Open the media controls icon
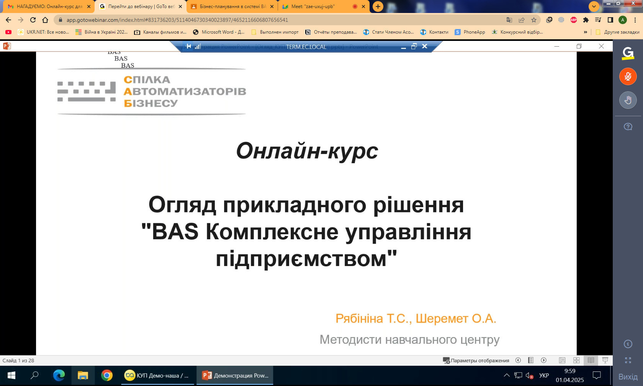Image resolution: width=643 pixels, height=386 pixels. 598,20
